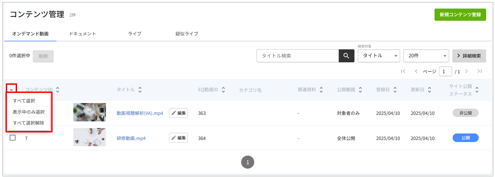The image size is (495, 177).
Task: Jump to the last page icon
Action: tap(479, 71)
